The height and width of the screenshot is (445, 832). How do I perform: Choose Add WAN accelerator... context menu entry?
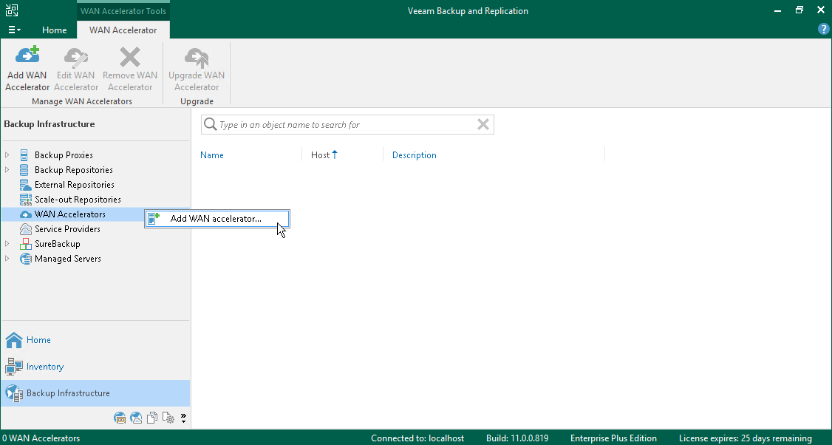(217, 219)
